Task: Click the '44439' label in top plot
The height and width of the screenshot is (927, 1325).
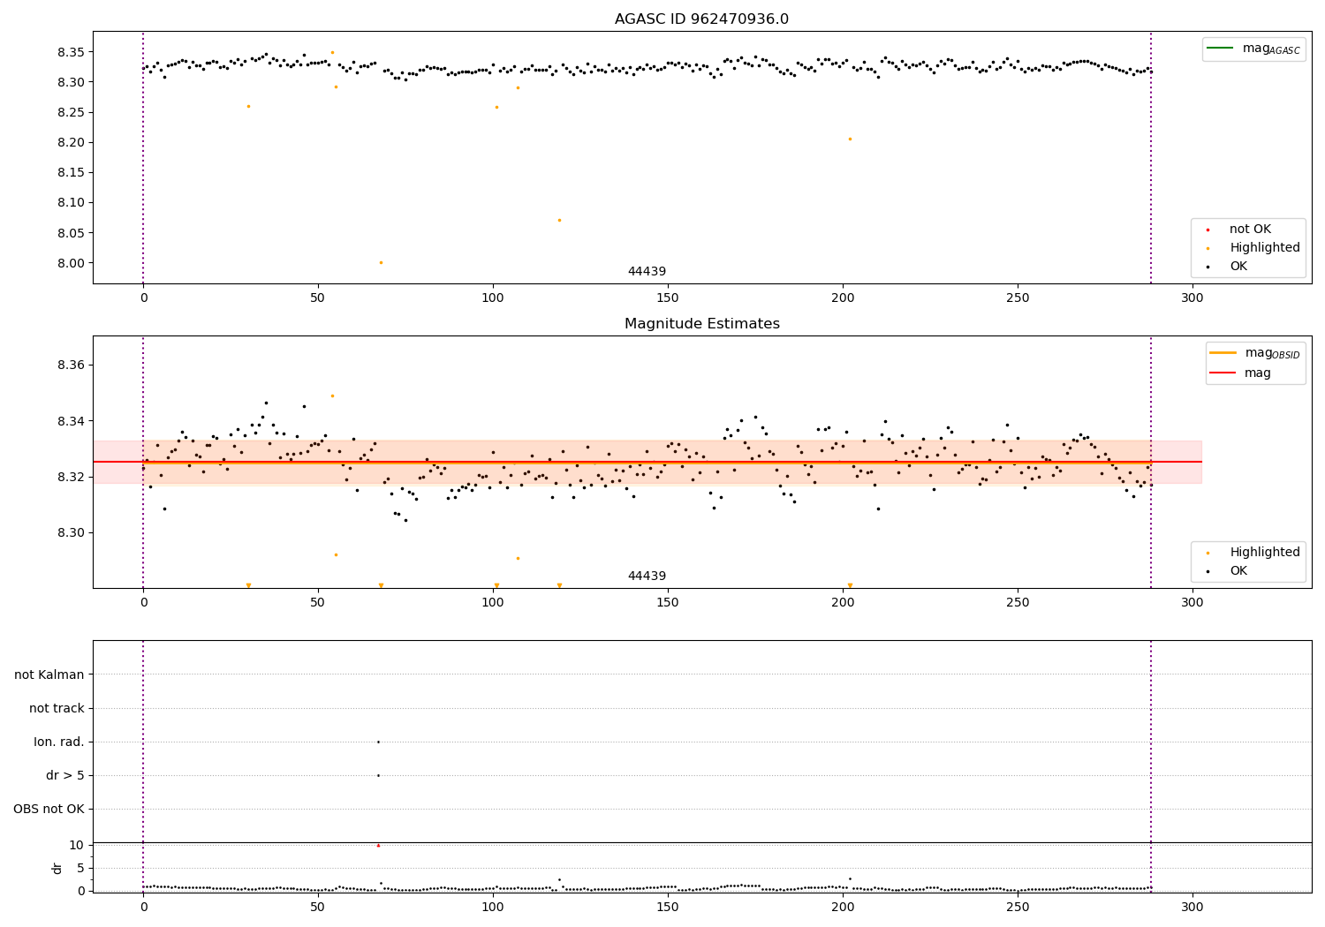Action: [x=647, y=272]
